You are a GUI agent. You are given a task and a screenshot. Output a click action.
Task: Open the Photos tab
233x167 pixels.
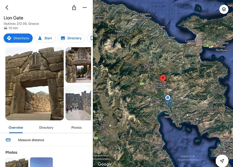76,128
